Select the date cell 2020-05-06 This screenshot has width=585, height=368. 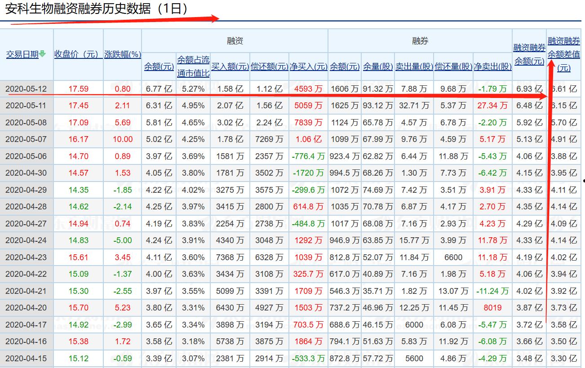(26, 156)
